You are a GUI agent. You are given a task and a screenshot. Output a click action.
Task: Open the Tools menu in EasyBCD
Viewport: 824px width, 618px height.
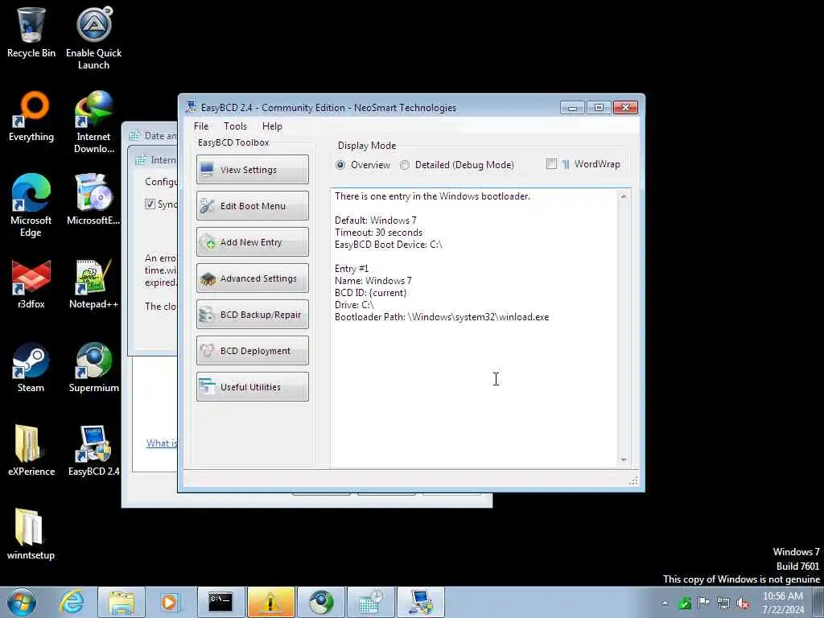[235, 126]
